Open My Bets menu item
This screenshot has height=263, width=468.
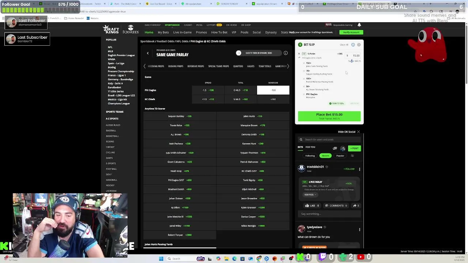click(x=163, y=32)
